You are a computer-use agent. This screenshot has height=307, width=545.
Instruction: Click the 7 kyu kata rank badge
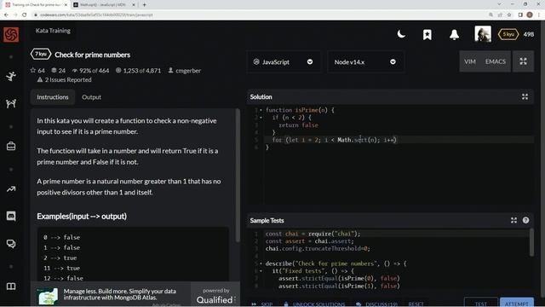pos(41,55)
